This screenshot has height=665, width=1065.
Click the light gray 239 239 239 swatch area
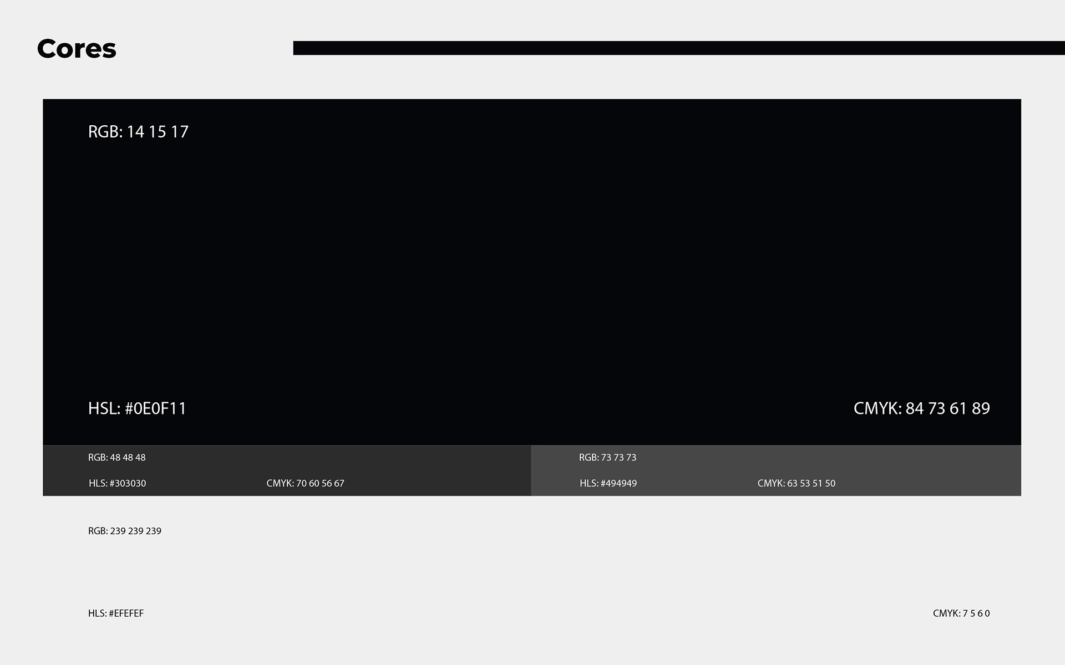tap(532, 571)
